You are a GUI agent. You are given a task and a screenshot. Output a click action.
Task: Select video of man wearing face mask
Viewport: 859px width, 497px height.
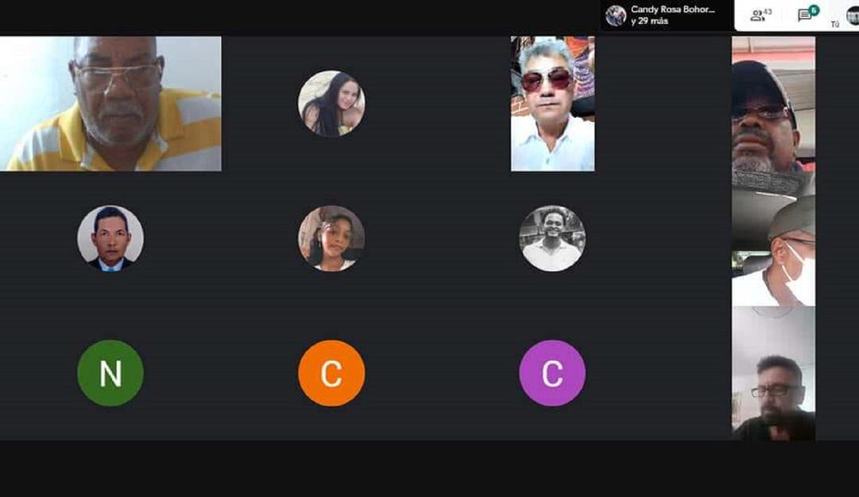[x=774, y=251]
